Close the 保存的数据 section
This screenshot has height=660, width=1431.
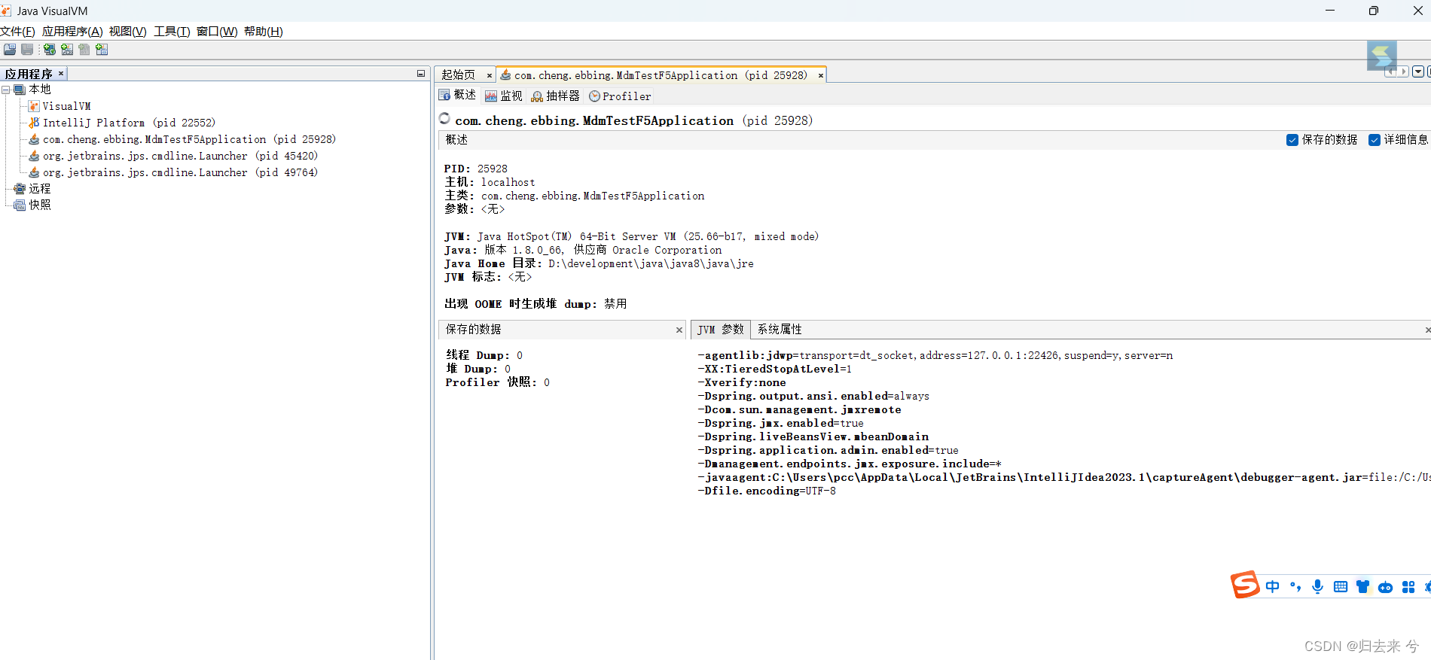pyautogui.click(x=679, y=330)
